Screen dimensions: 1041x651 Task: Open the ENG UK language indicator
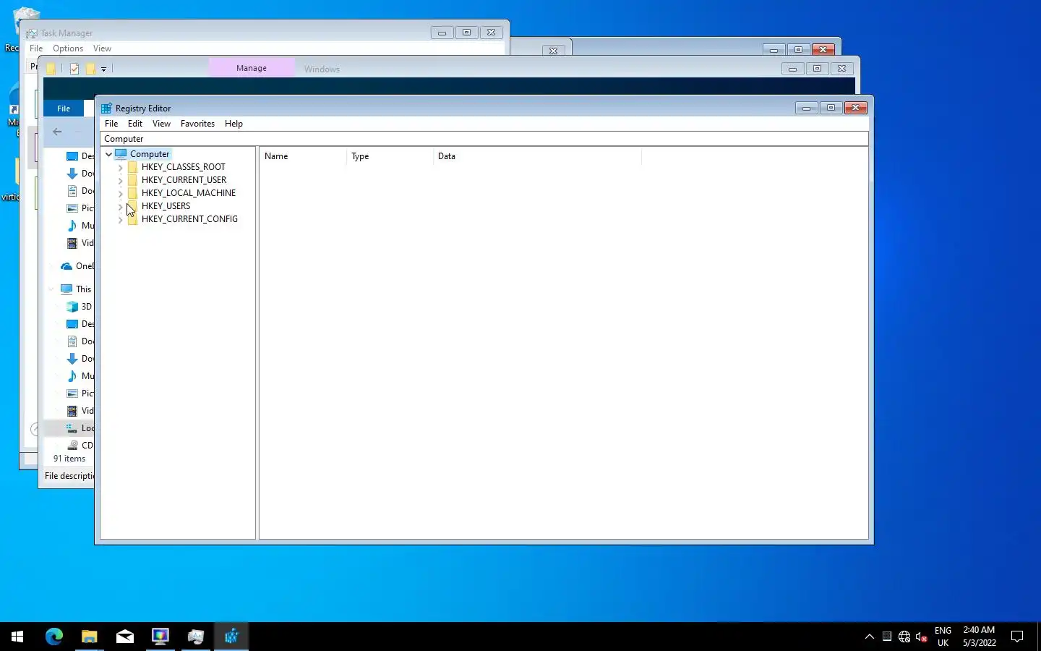click(943, 637)
